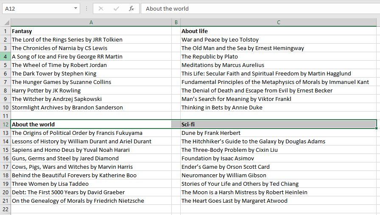Select column C header
Screen dimensions: 380x215
(278, 22)
